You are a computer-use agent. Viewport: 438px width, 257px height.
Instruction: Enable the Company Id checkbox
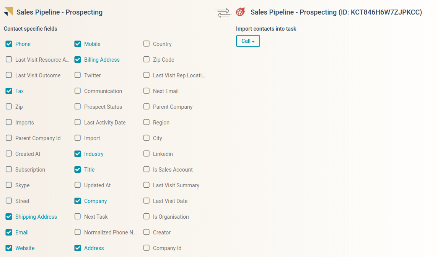point(147,248)
